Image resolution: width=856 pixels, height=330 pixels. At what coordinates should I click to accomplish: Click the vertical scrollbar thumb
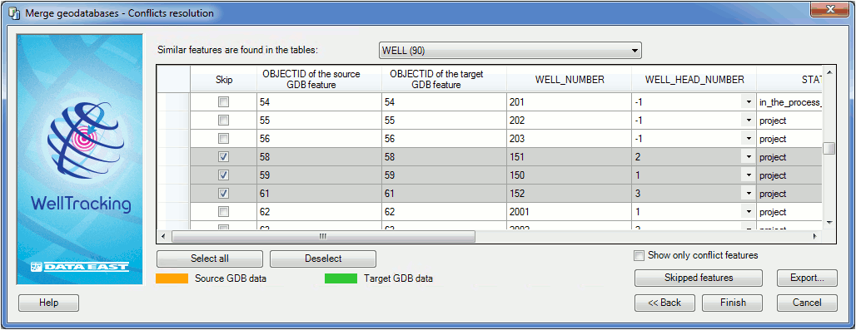coord(829,148)
